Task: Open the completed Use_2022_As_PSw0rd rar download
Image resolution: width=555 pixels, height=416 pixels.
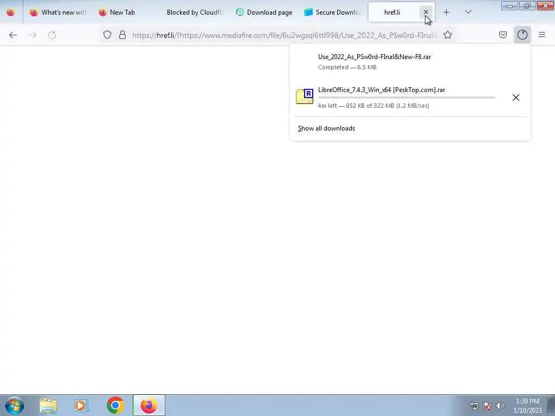Action: (410, 62)
